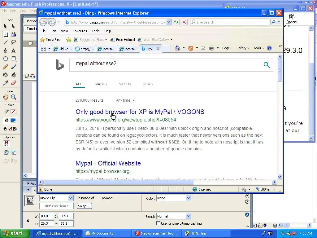Switch to the Old ve... browser tab
The image size is (317, 238).
(63, 49)
